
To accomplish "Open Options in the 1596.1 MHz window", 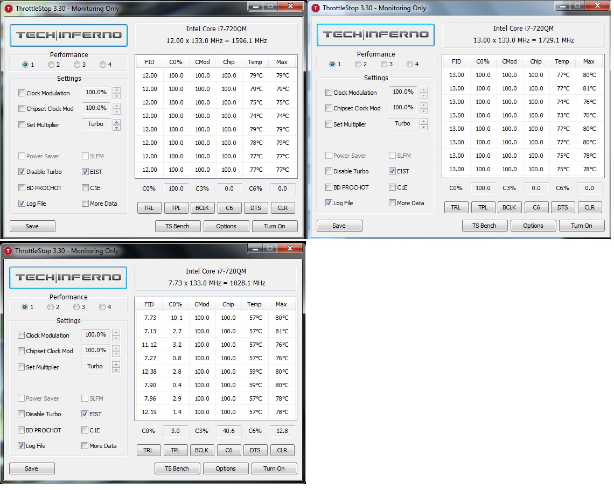I will [226, 226].
